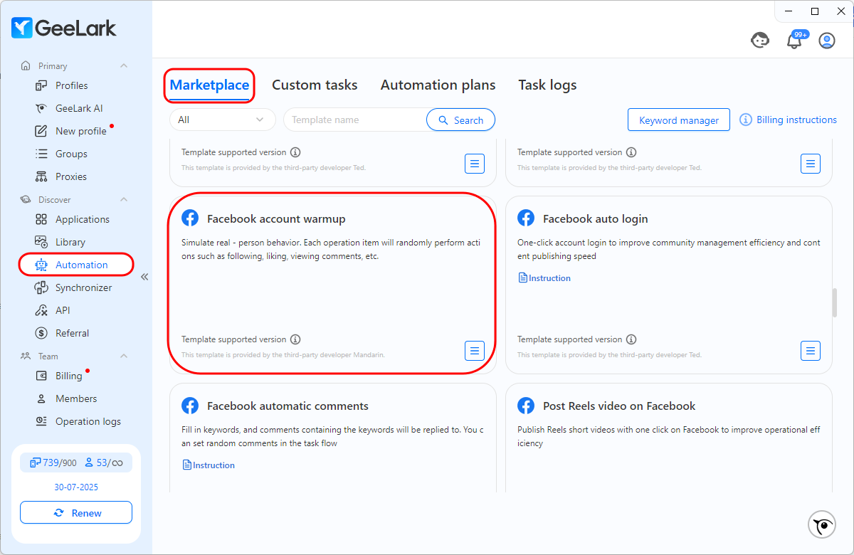854x555 pixels.
Task: Open list icon on Facebook auto login card
Action: coord(811,351)
